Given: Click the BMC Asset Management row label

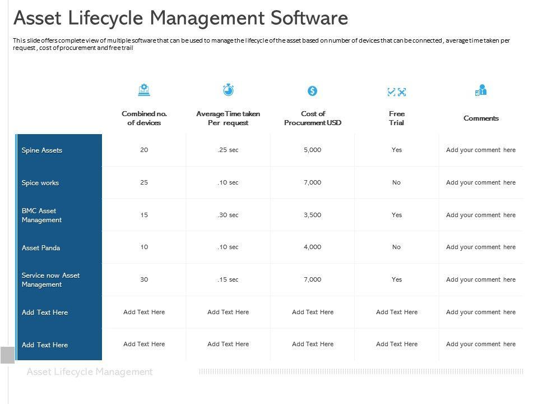Looking at the screenshot, I should (x=41, y=215).
